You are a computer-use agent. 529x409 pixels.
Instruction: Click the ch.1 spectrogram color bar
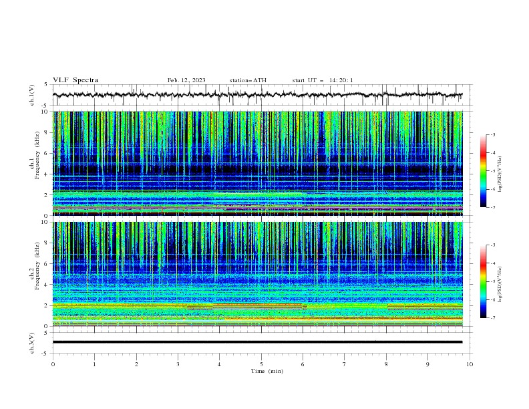(x=483, y=171)
